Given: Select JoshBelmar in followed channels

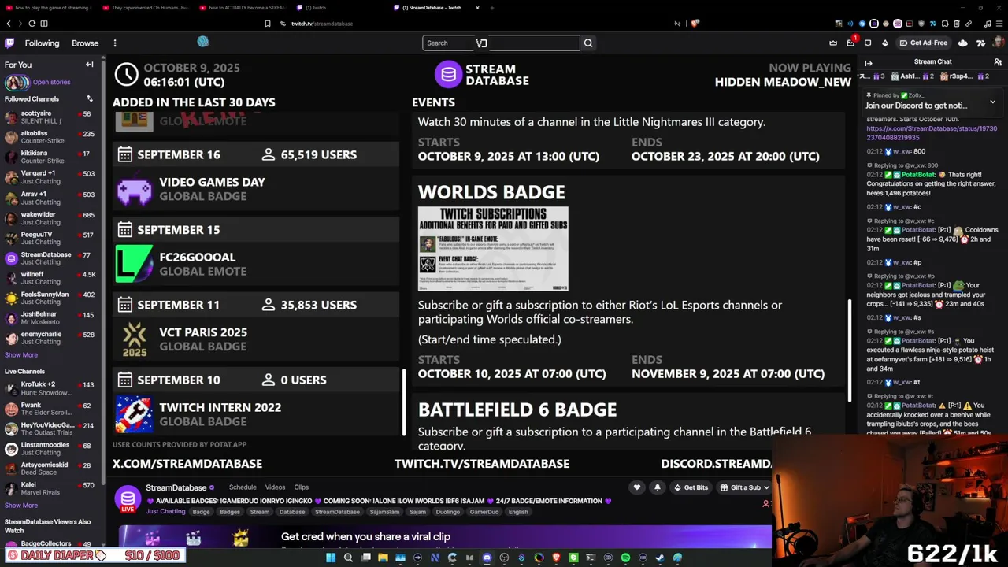Looking at the screenshot, I should click(51, 318).
